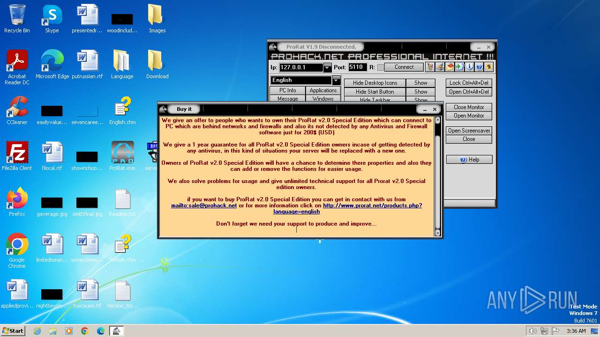
Task: Select the Version_Re... text file icon
Action: click(x=122, y=294)
